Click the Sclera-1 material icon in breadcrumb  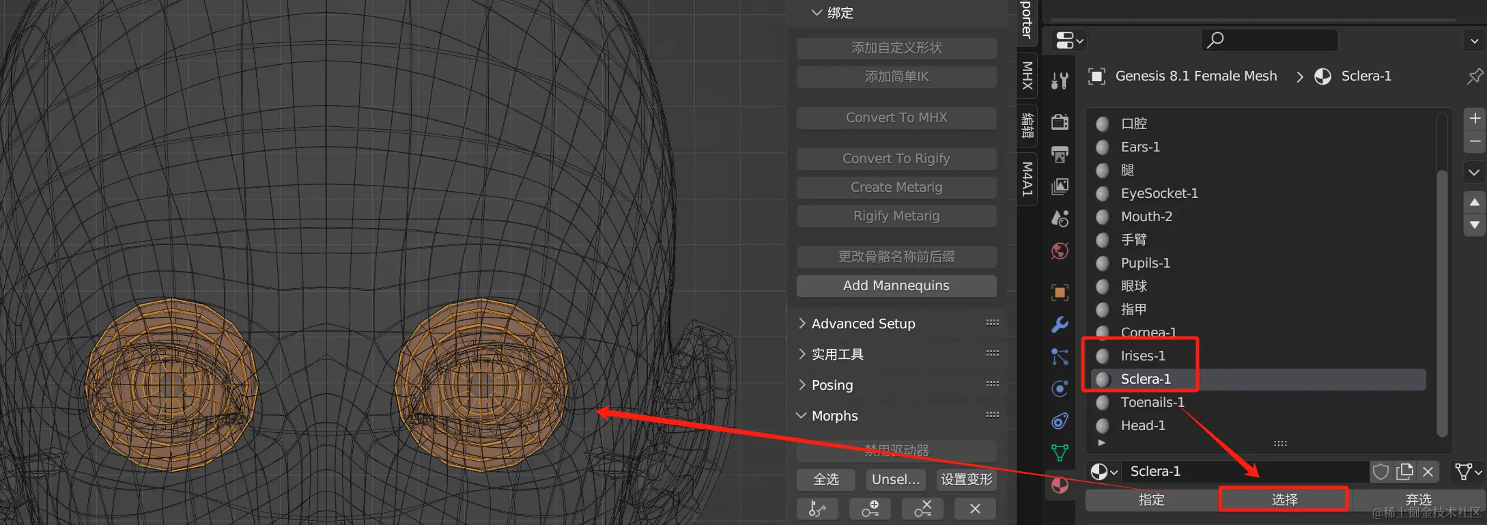1322,76
